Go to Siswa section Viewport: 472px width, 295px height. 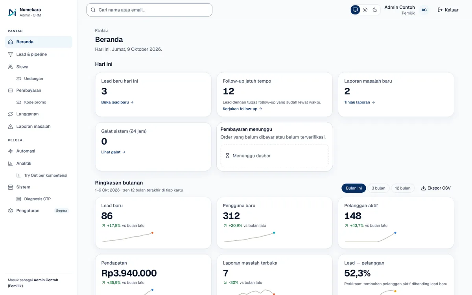(39, 67)
